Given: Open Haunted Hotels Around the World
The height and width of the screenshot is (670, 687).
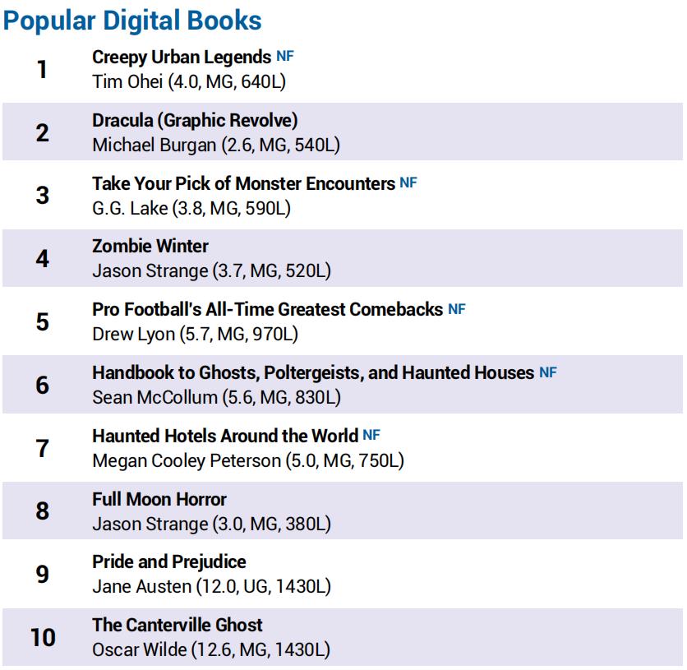Looking at the screenshot, I should coord(225,436).
